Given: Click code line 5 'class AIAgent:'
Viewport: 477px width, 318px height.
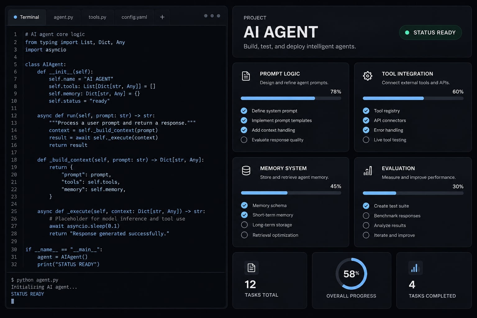Looking at the screenshot, I should click(x=46, y=65).
